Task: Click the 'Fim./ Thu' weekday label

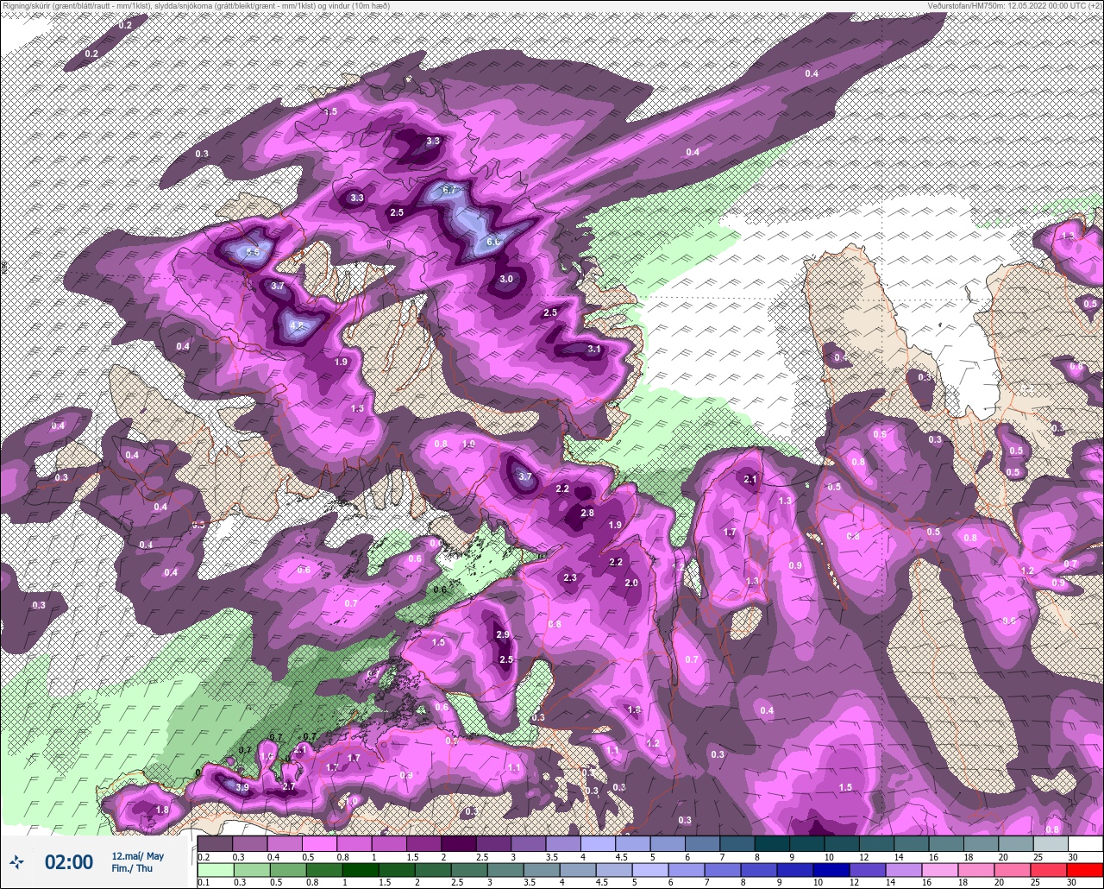Action: tap(132, 868)
